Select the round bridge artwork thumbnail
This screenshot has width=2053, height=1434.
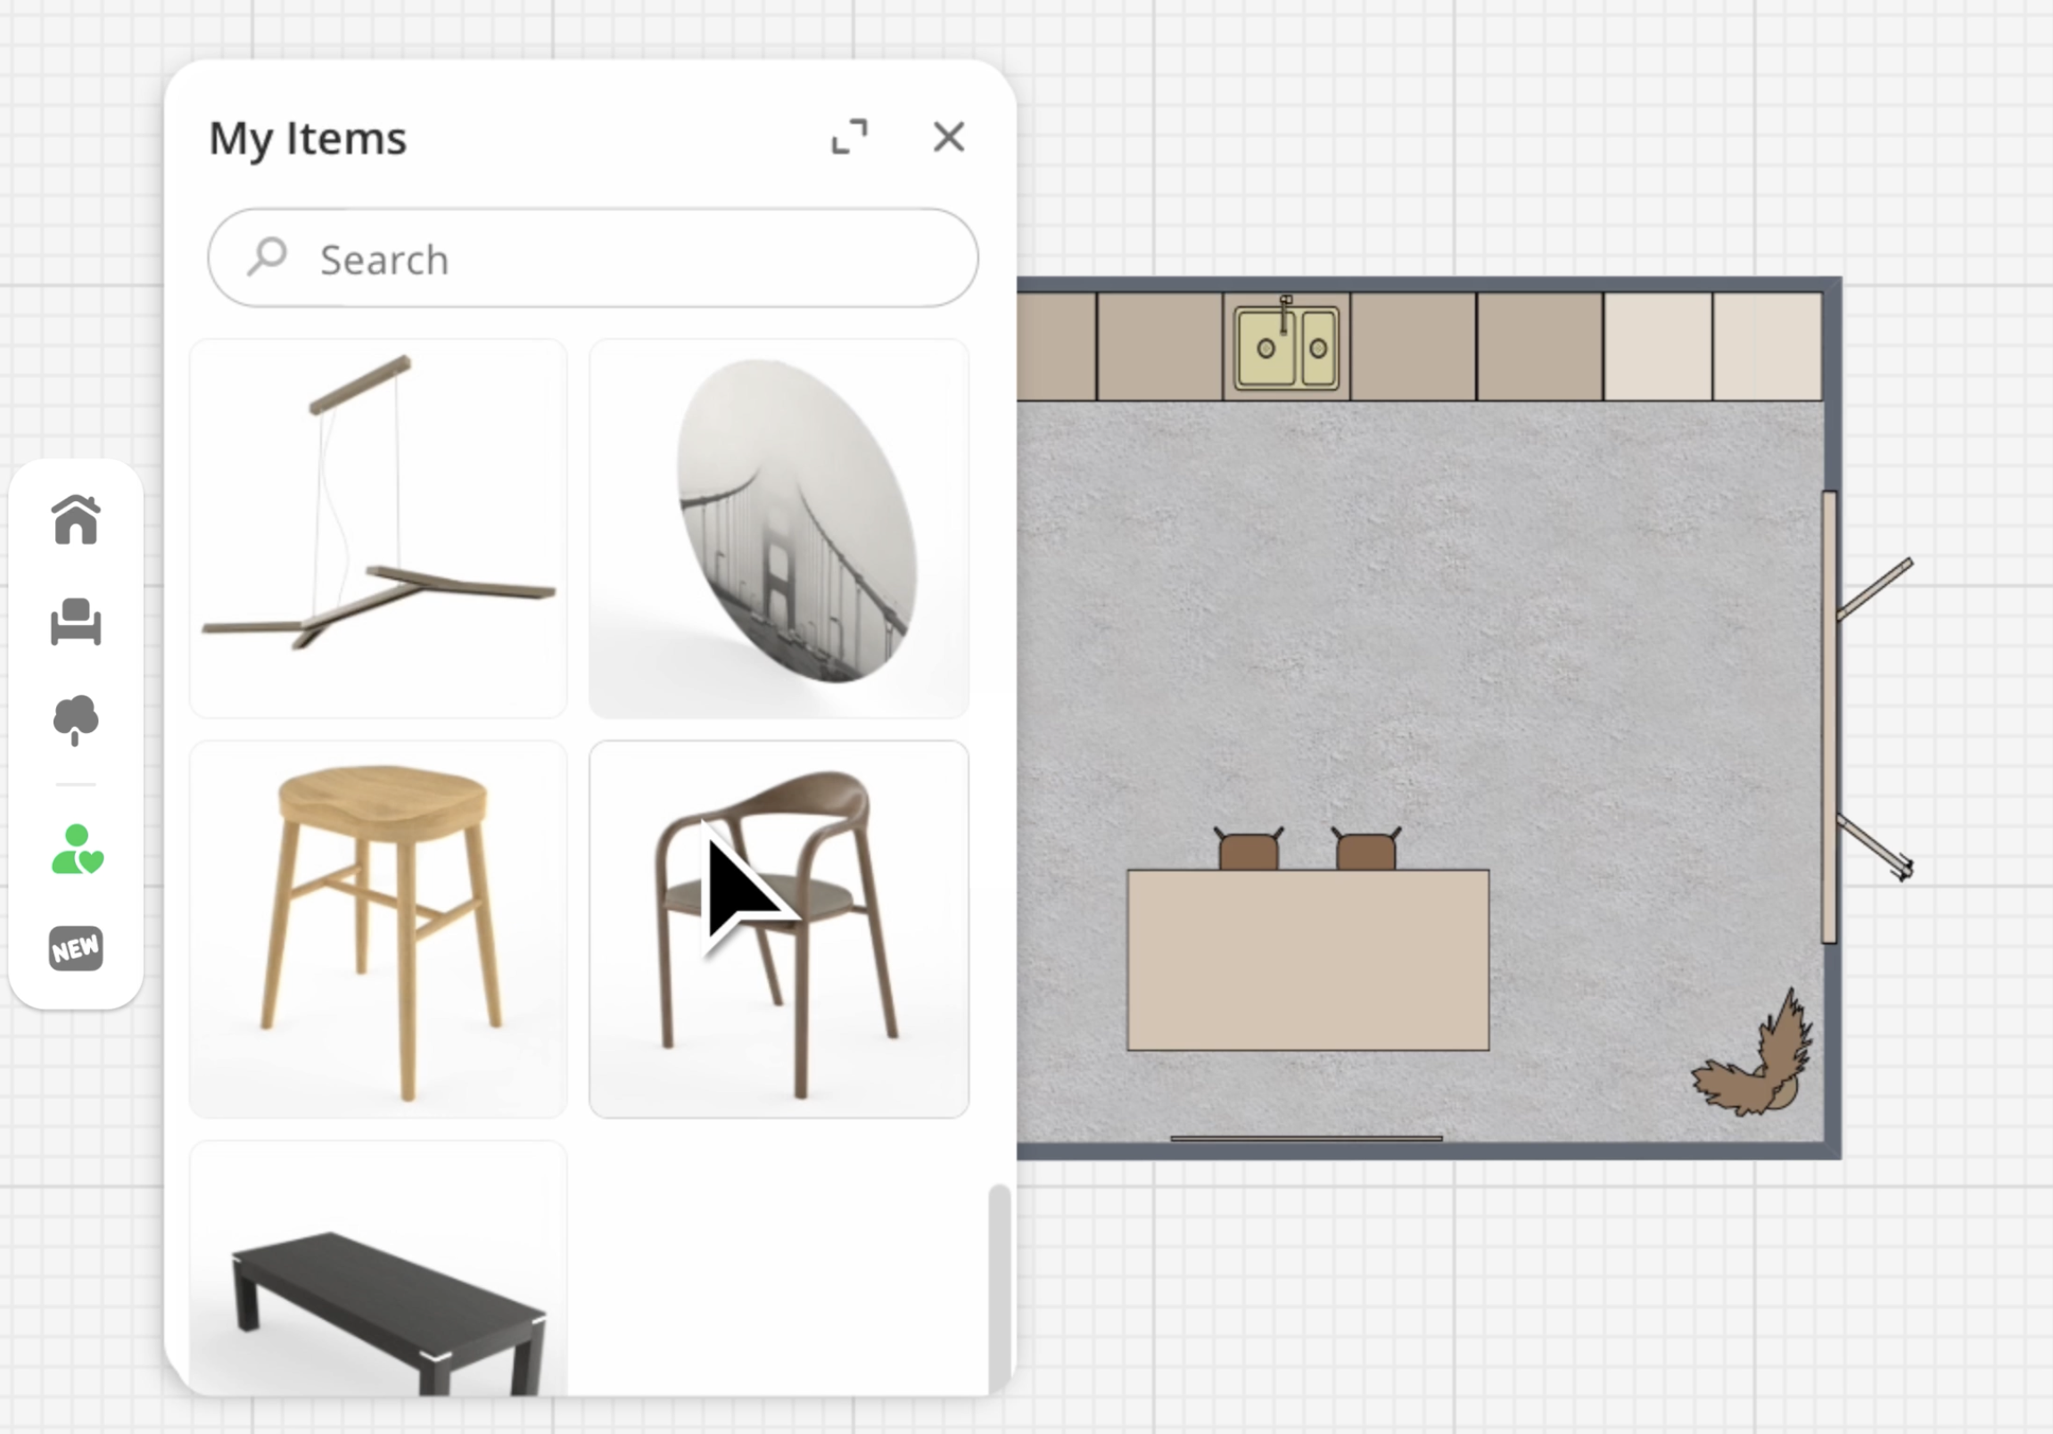[x=779, y=527]
